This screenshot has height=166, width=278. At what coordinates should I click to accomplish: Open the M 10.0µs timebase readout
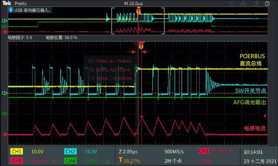click(133, 3)
